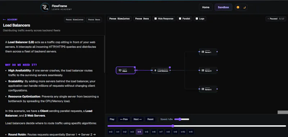Switch to dark mode moon icon
The height and width of the screenshot is (137, 288).
point(244,7)
